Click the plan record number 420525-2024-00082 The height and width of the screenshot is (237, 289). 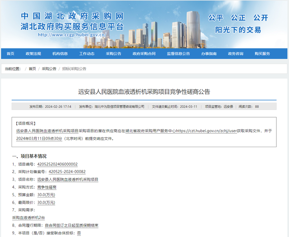point(67,172)
